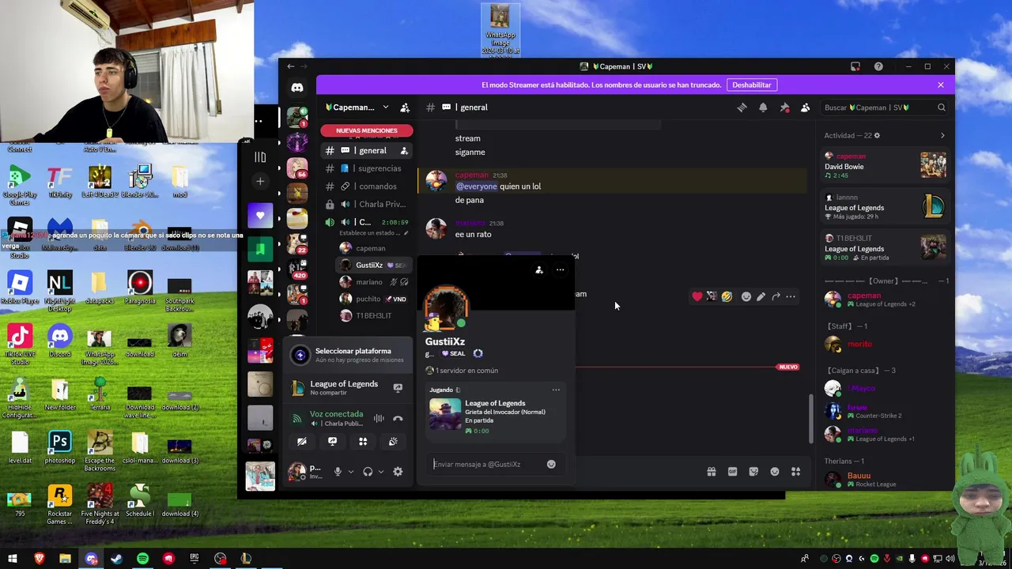Click Seleccionar plataforma quest banner

[348, 355]
